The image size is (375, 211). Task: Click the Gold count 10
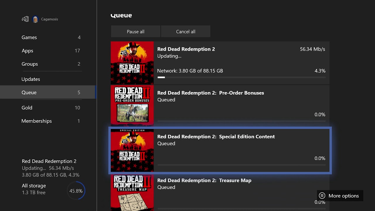click(x=77, y=108)
